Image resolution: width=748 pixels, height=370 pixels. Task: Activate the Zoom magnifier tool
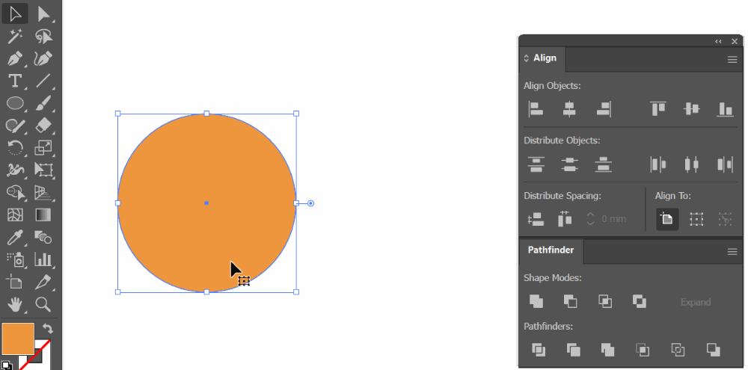43,303
